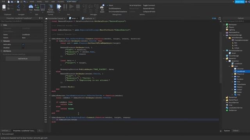Click the undo arrow in quick access bar

tap(24, 2)
